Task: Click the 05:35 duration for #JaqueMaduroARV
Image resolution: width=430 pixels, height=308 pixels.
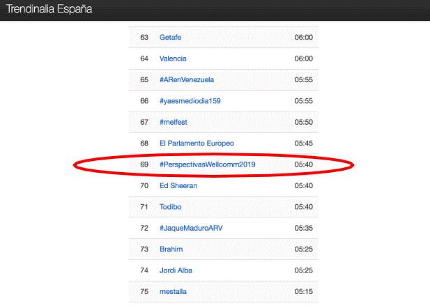Action: (x=304, y=228)
